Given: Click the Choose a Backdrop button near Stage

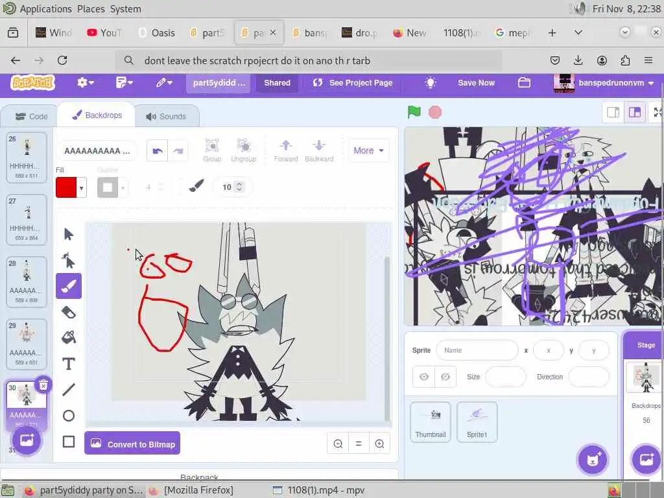Looking at the screenshot, I should (646, 460).
